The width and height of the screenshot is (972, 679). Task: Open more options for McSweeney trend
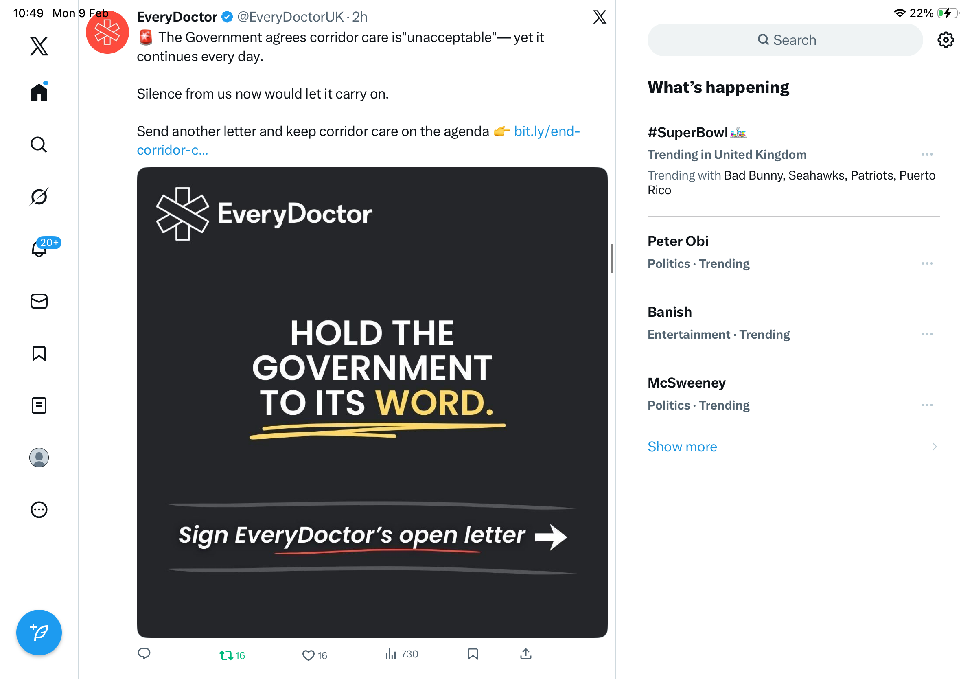[x=927, y=405]
